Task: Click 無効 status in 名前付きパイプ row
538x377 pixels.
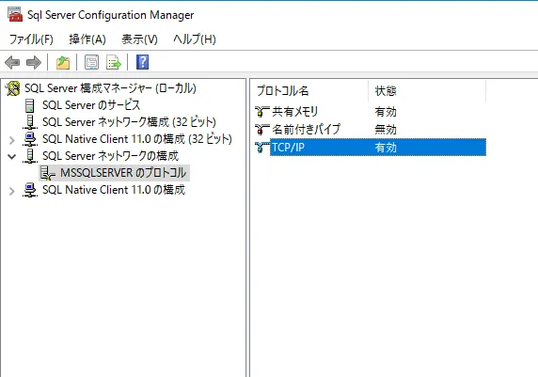Action: [386, 130]
